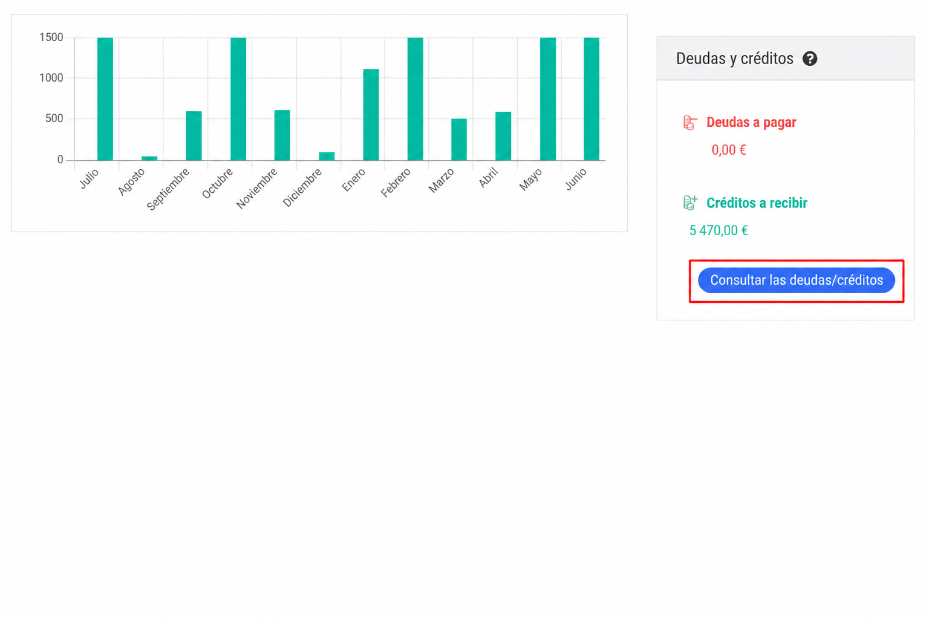The height and width of the screenshot is (619, 929).
Task: Click the red Deudas a pagar document icon
Action: 690,123
